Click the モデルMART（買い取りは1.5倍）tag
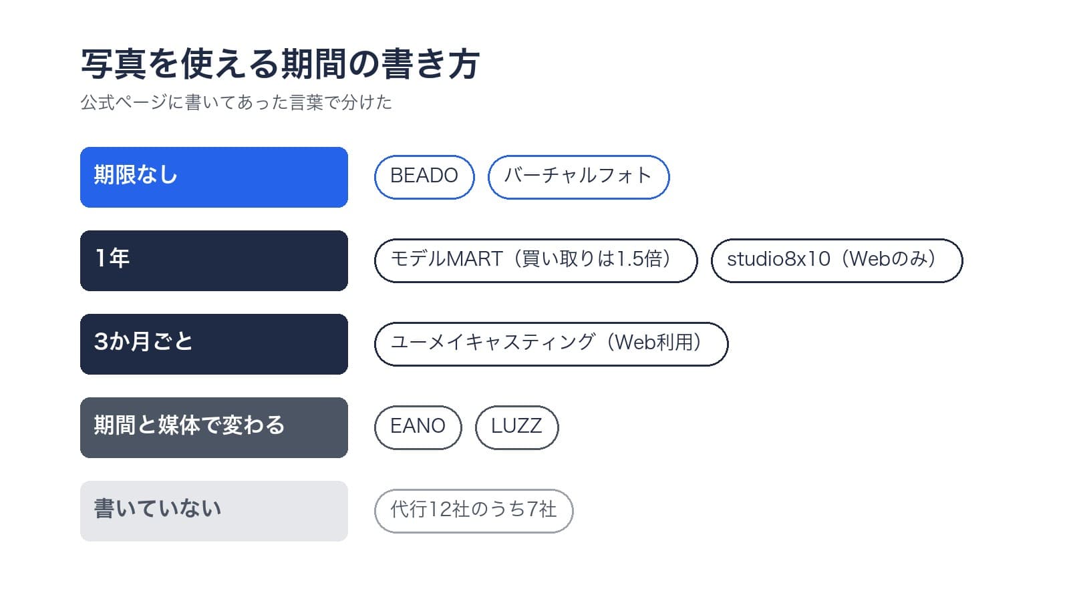This screenshot has width=1069, height=601. 536,260
